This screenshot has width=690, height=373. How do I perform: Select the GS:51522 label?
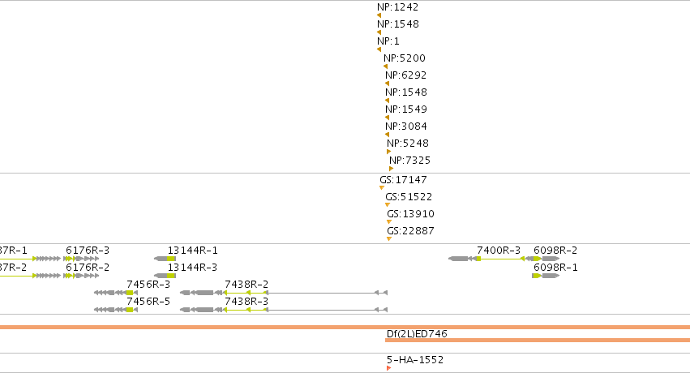tap(409, 196)
